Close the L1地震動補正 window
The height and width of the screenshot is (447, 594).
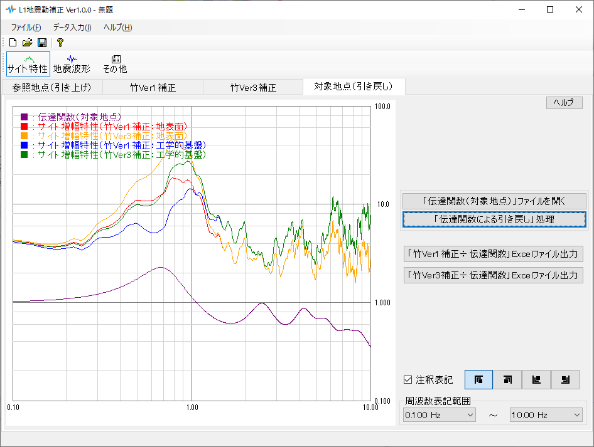pyautogui.click(x=579, y=9)
